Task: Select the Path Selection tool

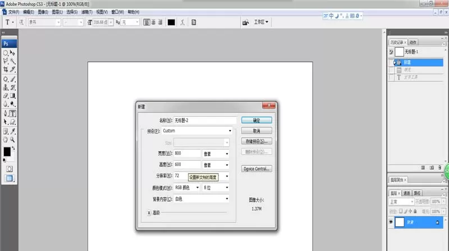Action: tap(6, 122)
